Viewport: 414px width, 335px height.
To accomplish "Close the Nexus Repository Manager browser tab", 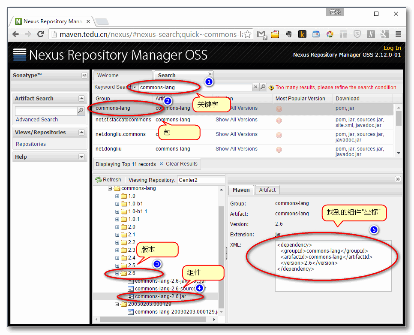I will coord(88,21).
